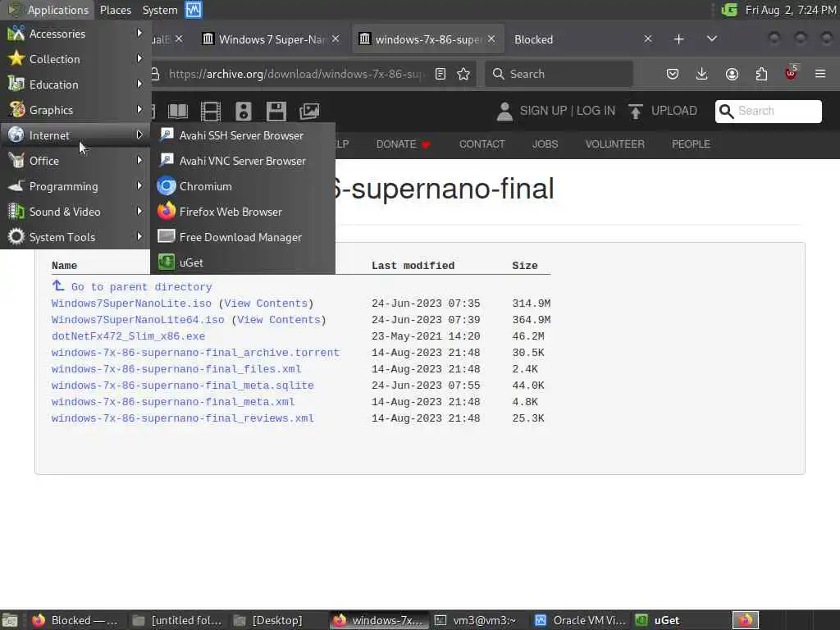Close the Windows 7 Super-Nano tab
The width and height of the screenshot is (840, 630).
pos(336,39)
